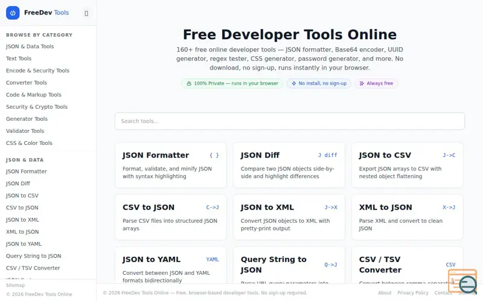The width and height of the screenshot is (483, 302).
Task: Click the JSON Formatter braces icon
Action: click(x=214, y=155)
